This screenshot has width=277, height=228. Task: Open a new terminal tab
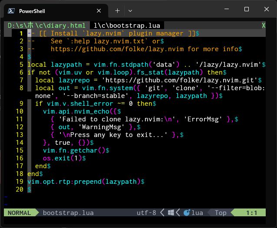(117, 11)
